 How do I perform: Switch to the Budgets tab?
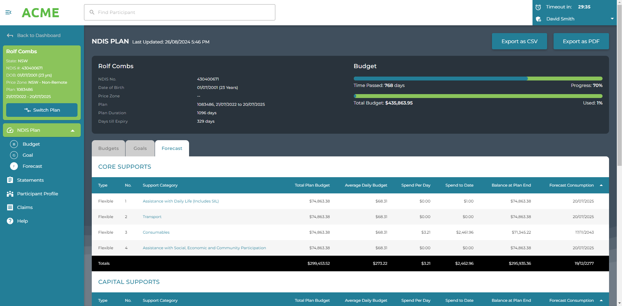tap(109, 148)
